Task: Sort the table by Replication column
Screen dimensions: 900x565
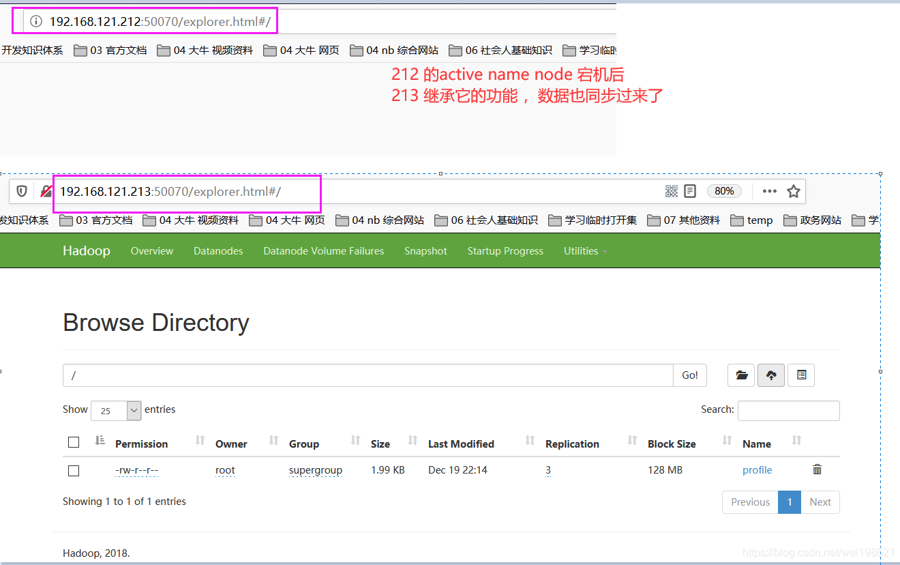Action: 632,441
